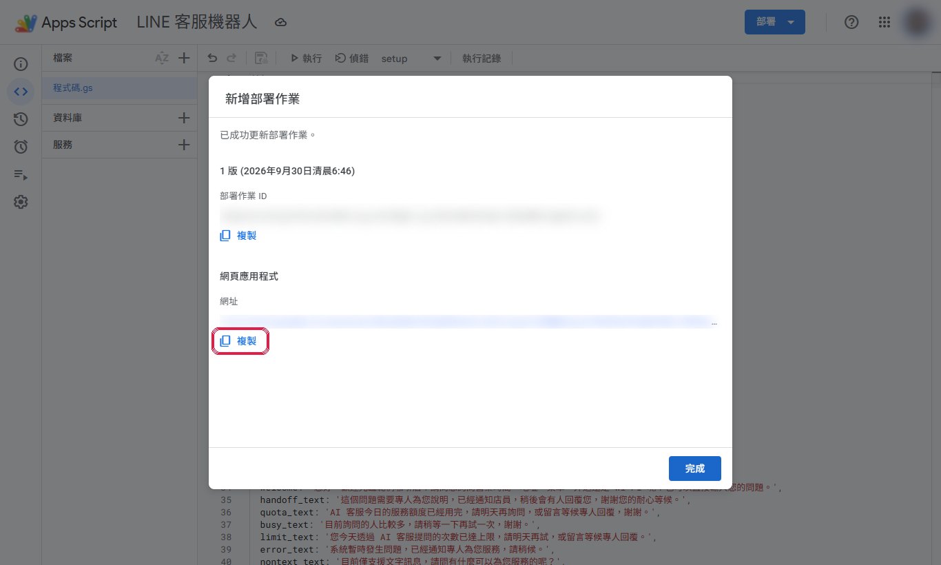Image resolution: width=941 pixels, height=565 pixels.
Task: Click the Apps Script title text
Action: click(x=79, y=23)
